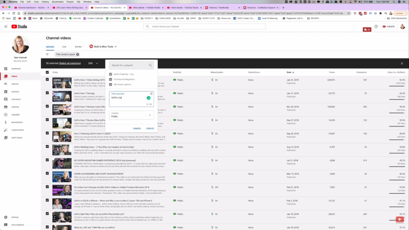Open Analytics from the sidebar
The width and height of the screenshot is (409, 230).
[x=15, y=91]
